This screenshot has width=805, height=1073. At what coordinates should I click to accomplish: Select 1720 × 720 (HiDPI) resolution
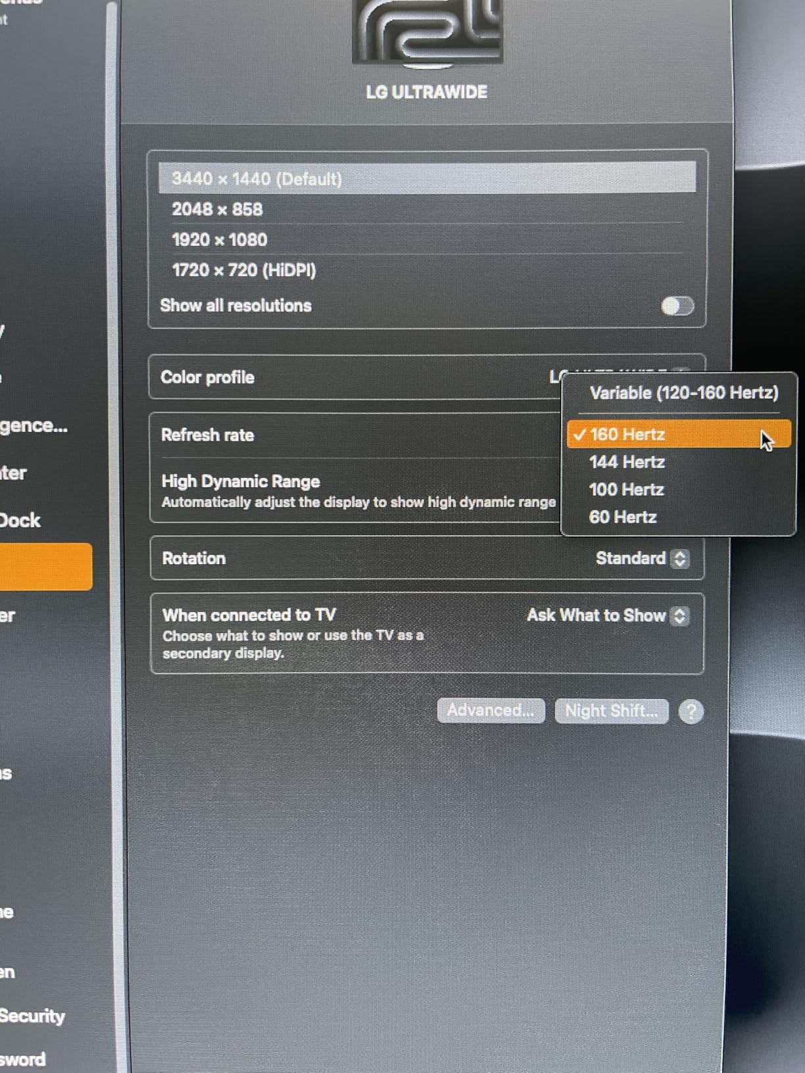click(x=427, y=270)
